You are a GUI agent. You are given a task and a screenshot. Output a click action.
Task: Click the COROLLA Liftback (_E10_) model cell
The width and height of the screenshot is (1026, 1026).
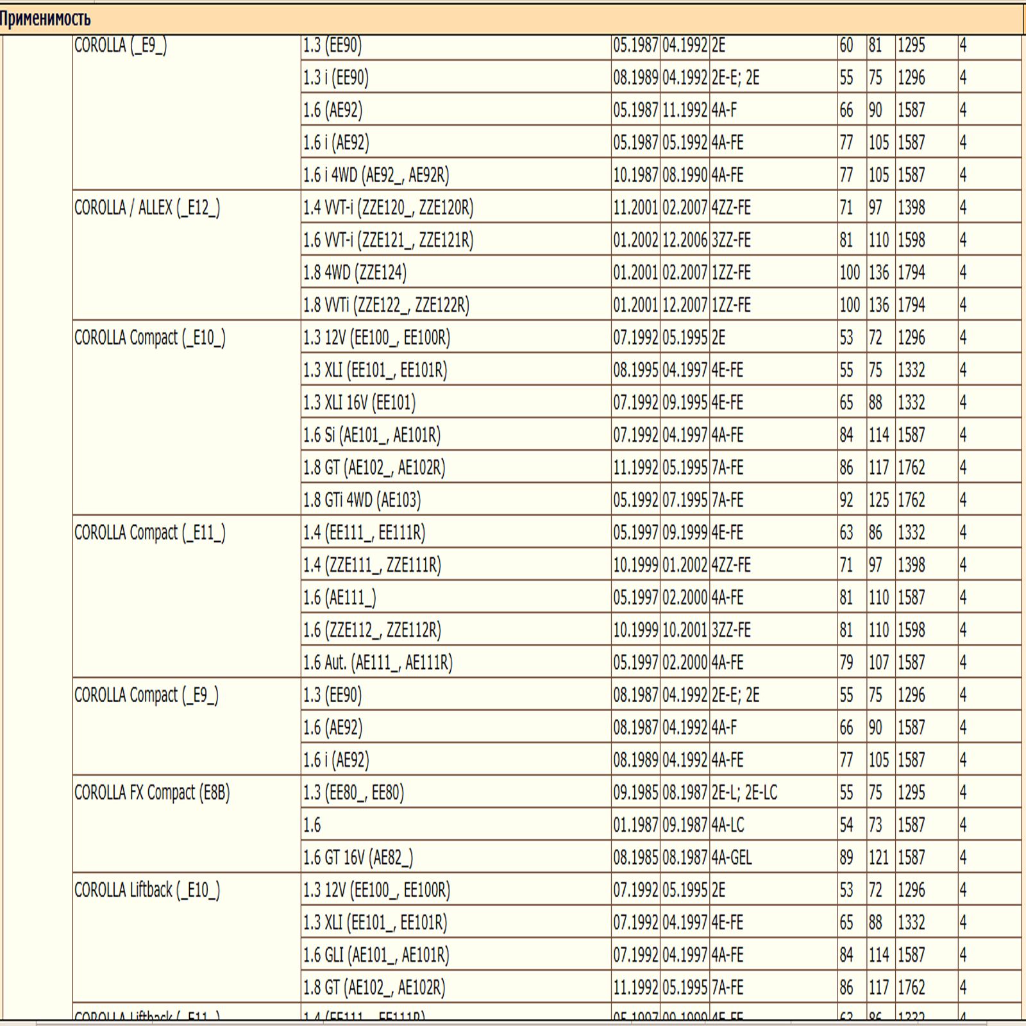[x=147, y=890]
